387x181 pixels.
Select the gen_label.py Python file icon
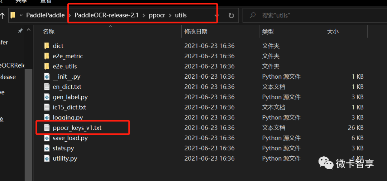tap(47, 97)
